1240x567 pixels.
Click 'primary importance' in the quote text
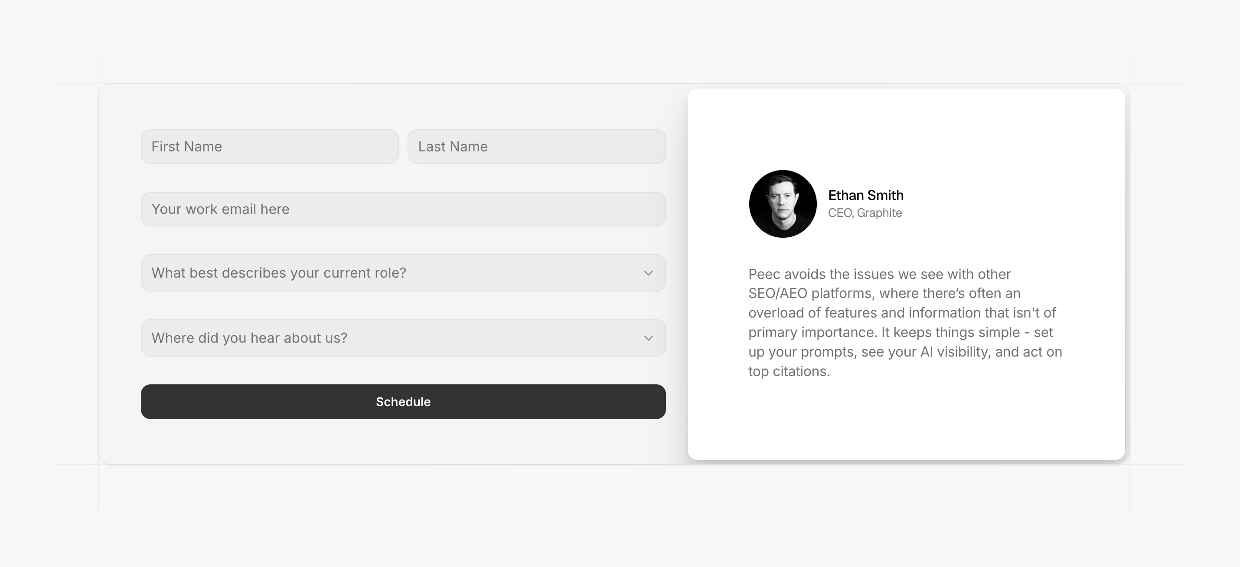(x=812, y=332)
